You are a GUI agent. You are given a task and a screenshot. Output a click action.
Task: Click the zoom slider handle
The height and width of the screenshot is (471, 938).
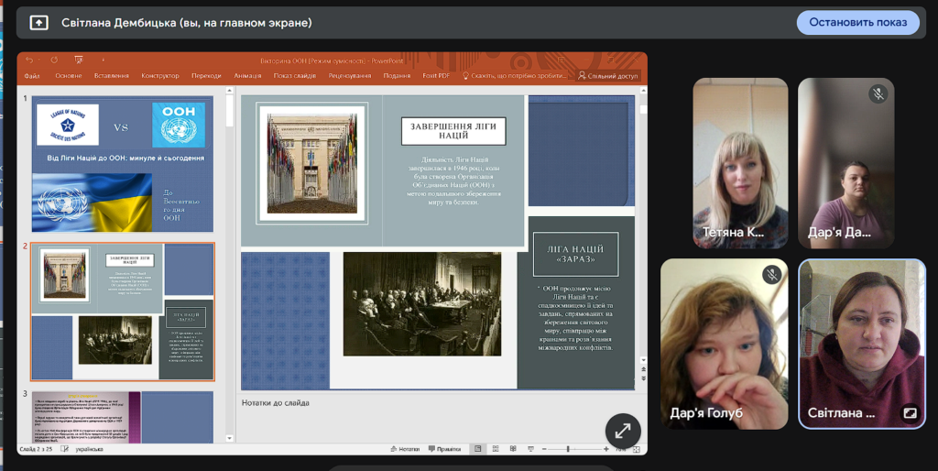[569, 449]
